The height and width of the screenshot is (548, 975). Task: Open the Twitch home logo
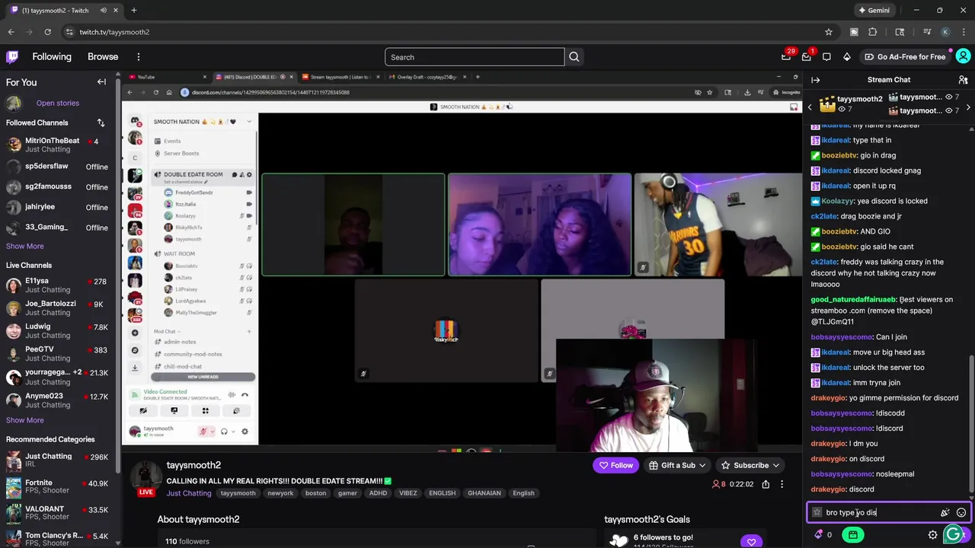pos(12,57)
